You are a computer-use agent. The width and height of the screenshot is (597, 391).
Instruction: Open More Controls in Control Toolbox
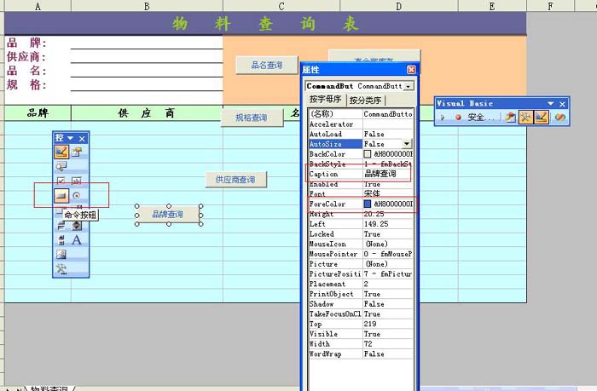coord(61,269)
